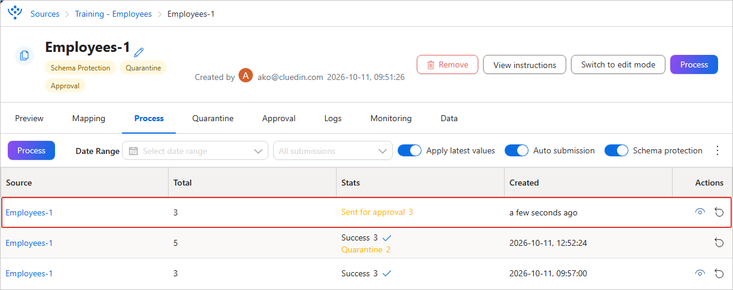The image size is (733, 290).
Task: Select the Process tab
Action: coord(149,118)
